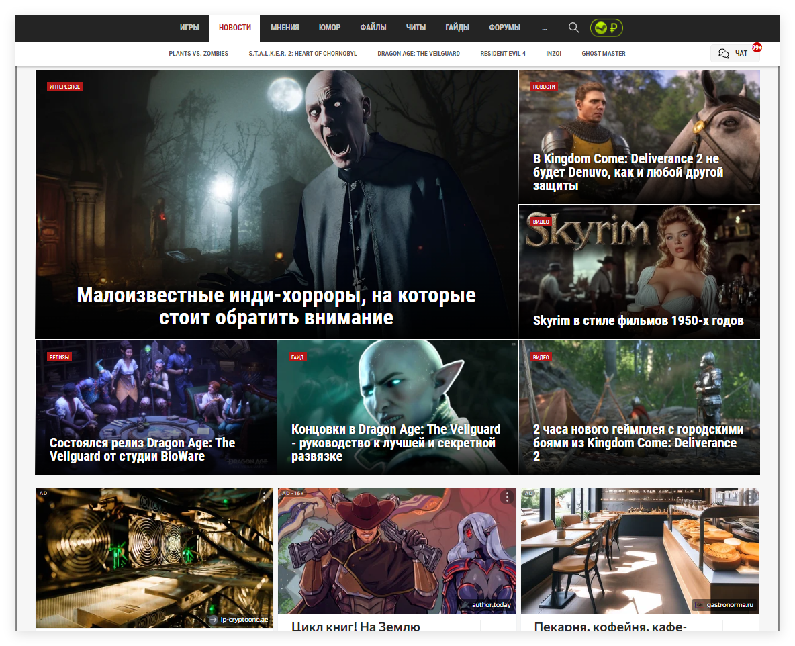This screenshot has width=795, height=646.
Task: Open the indie horrors featured article headline
Action: 276,306
